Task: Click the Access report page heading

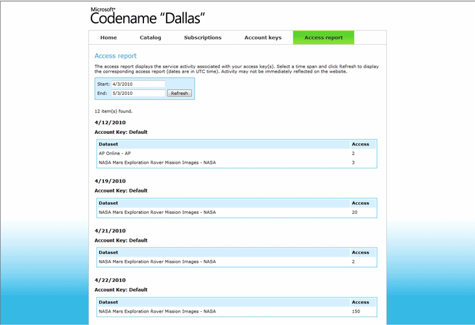Action: 116,56
